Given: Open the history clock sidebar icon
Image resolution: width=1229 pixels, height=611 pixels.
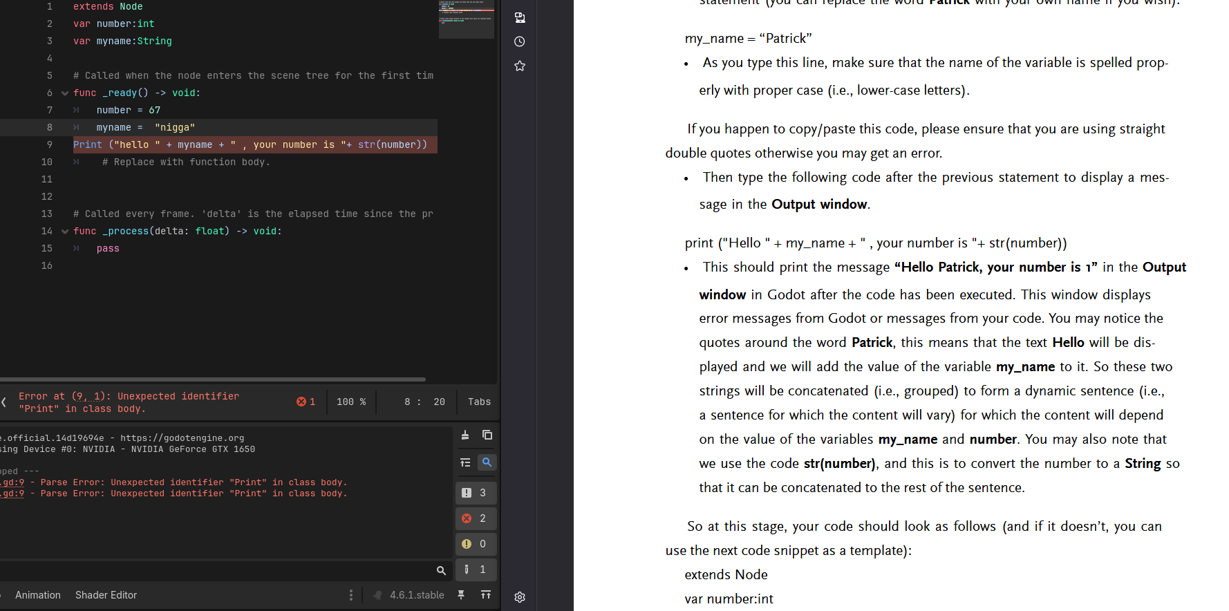Looking at the screenshot, I should (520, 41).
